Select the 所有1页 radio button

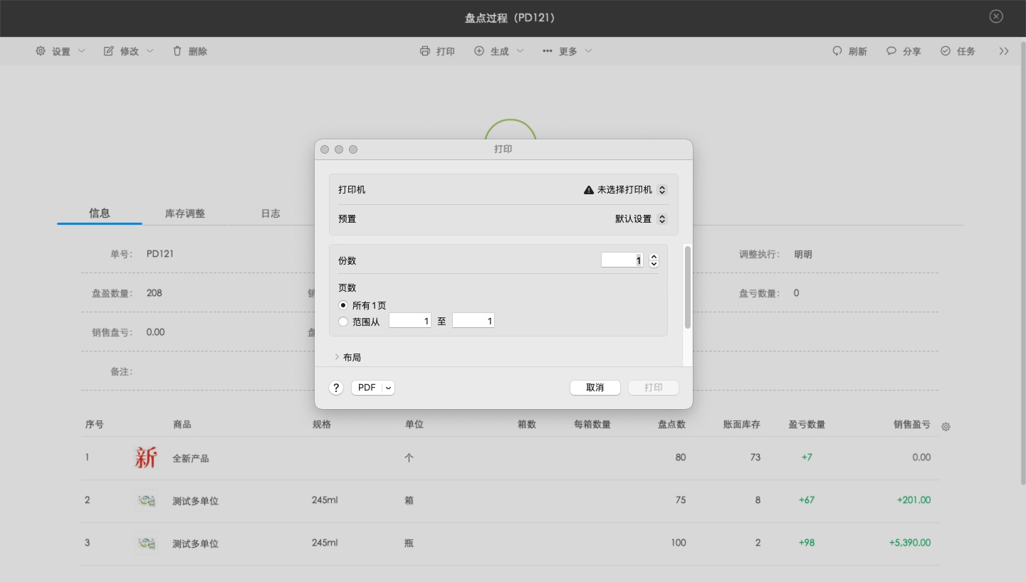click(x=343, y=305)
